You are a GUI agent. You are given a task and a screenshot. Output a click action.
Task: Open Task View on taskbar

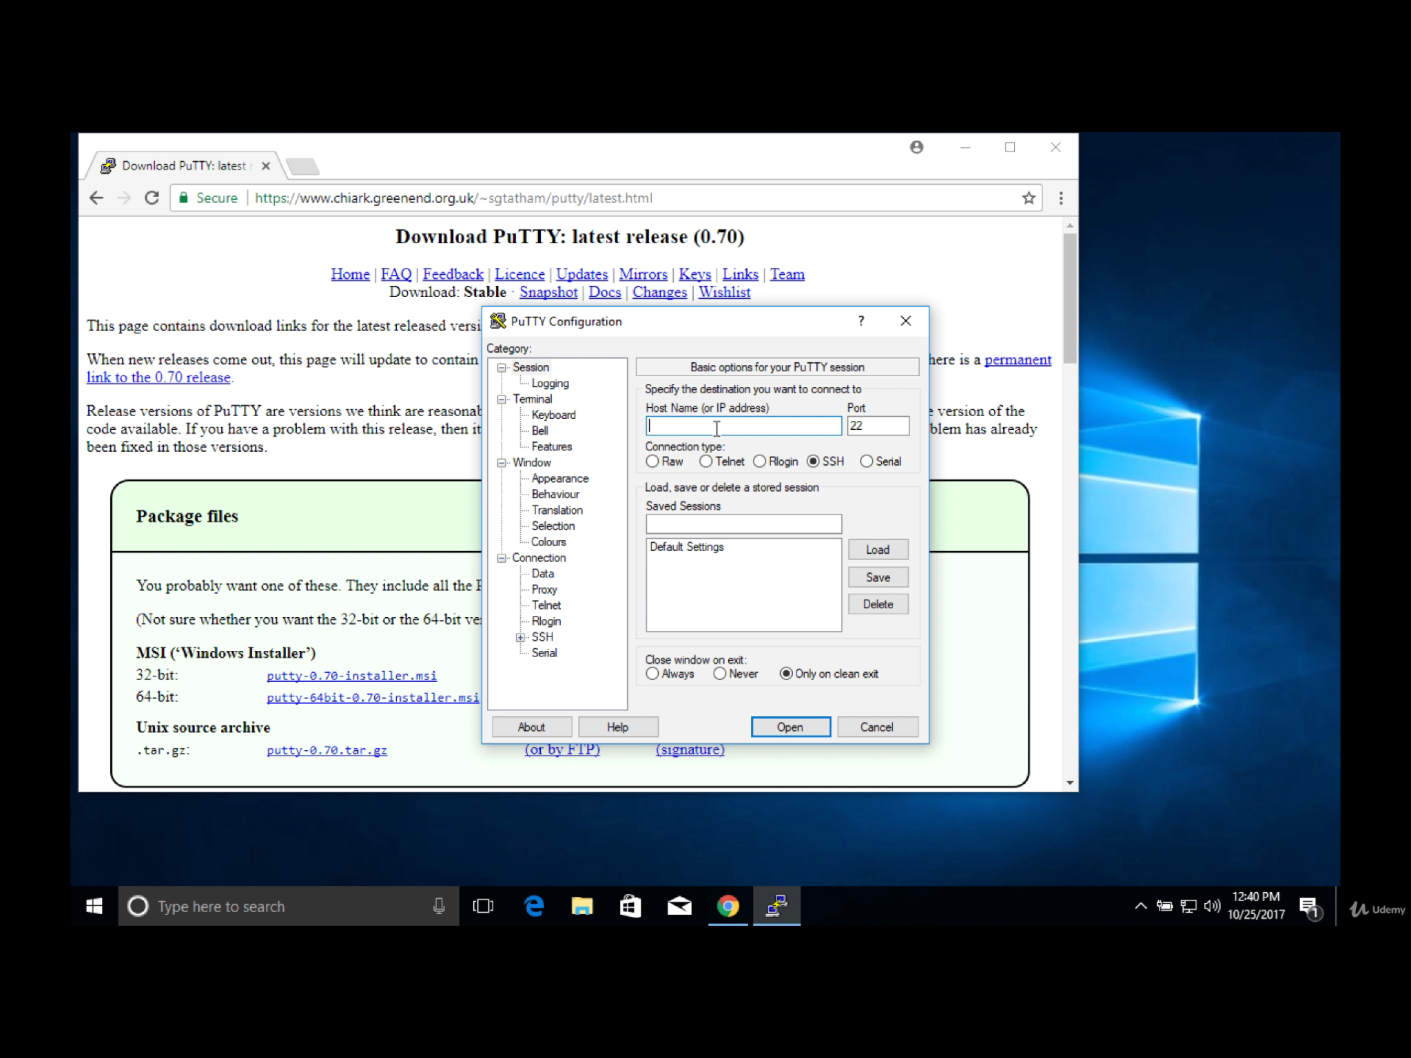click(x=483, y=906)
